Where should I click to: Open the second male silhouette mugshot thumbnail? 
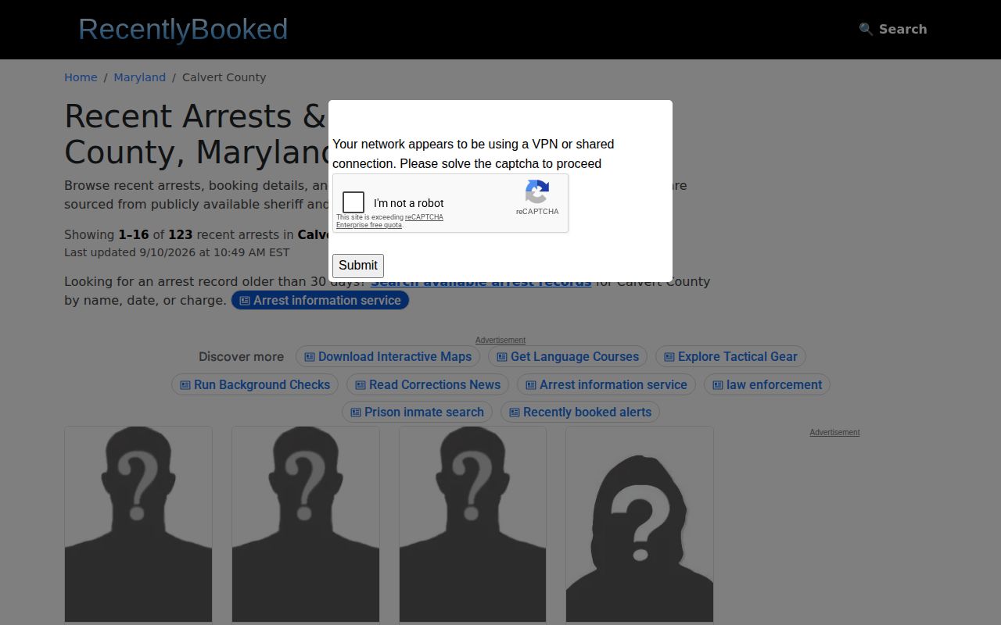point(306,524)
